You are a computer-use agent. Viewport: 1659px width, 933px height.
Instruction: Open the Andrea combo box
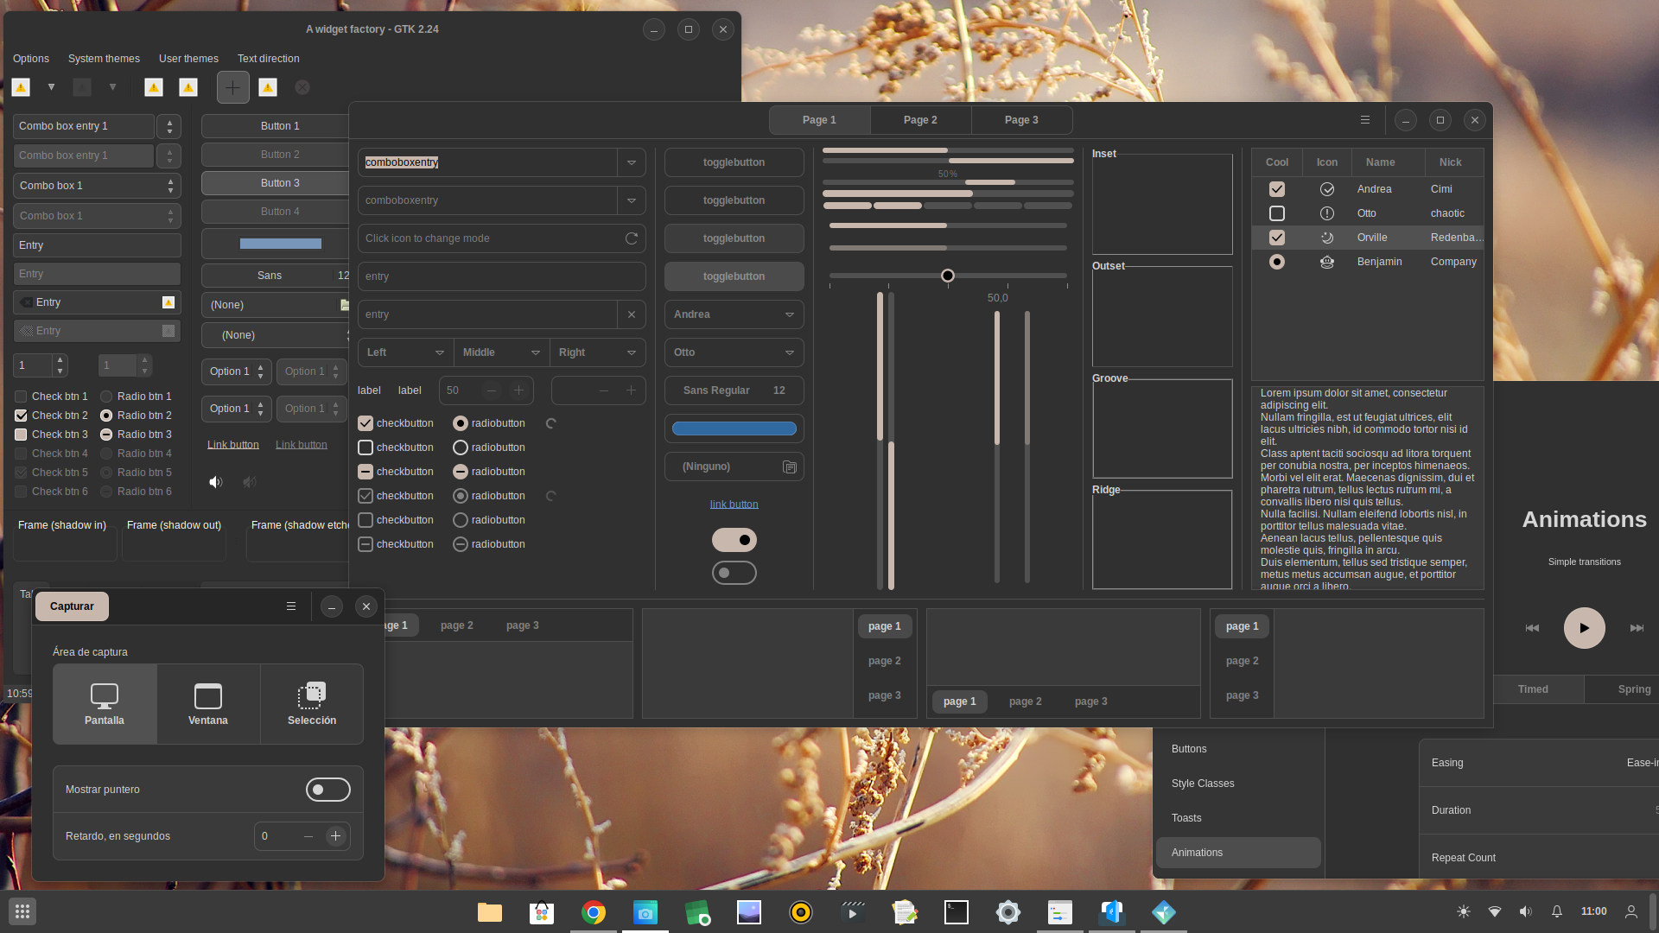coord(734,314)
